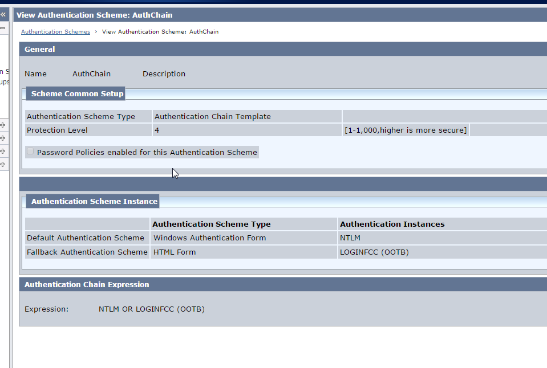Viewport: 547px width, 368px height.
Task: Click the NTLM authentication instance entry
Action: (x=350, y=238)
